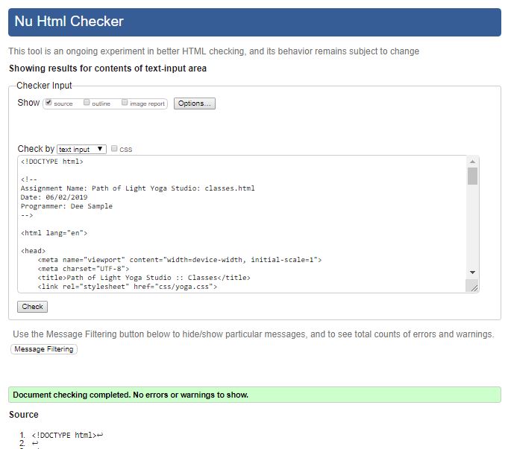The image size is (511, 449).
Task: Click inside the HTML source text area
Action: 242,224
